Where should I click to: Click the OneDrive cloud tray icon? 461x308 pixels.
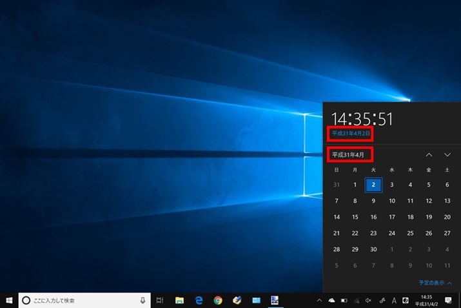332,300
